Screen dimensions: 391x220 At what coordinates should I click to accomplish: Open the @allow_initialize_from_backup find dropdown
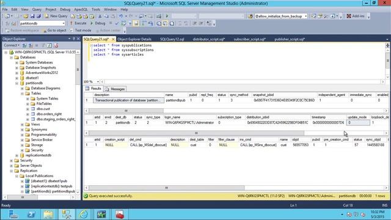pos(305,16)
